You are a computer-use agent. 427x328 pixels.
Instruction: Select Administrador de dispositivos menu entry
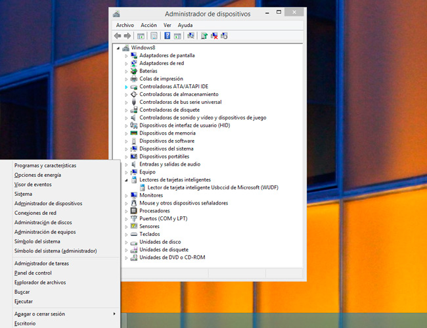(48, 204)
